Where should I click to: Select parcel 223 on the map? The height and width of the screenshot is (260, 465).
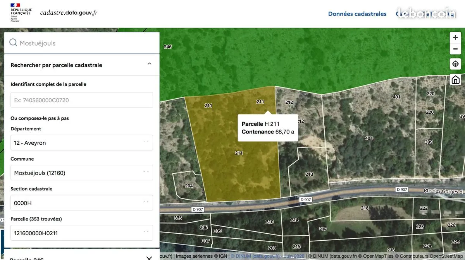[420, 227]
